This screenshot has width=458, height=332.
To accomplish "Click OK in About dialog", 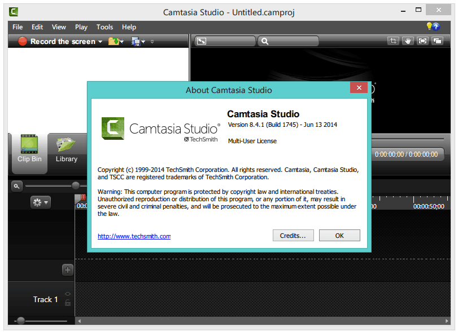I will pyautogui.click(x=339, y=236).
